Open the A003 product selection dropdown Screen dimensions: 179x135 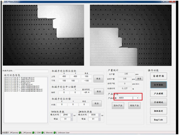pyautogui.click(x=137, y=98)
